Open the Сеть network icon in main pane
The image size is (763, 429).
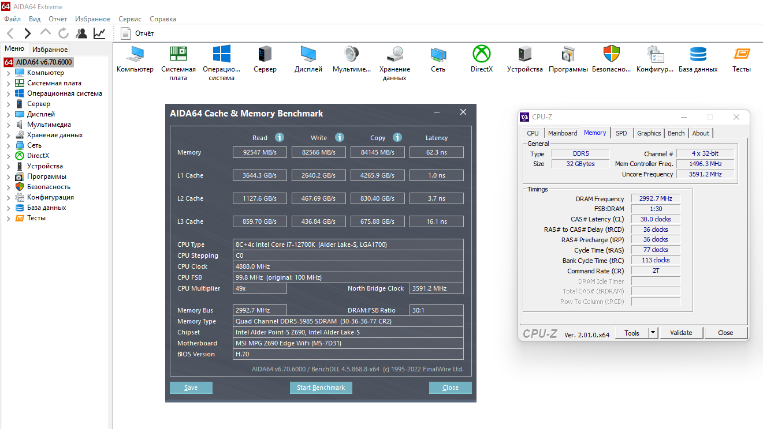point(438,54)
